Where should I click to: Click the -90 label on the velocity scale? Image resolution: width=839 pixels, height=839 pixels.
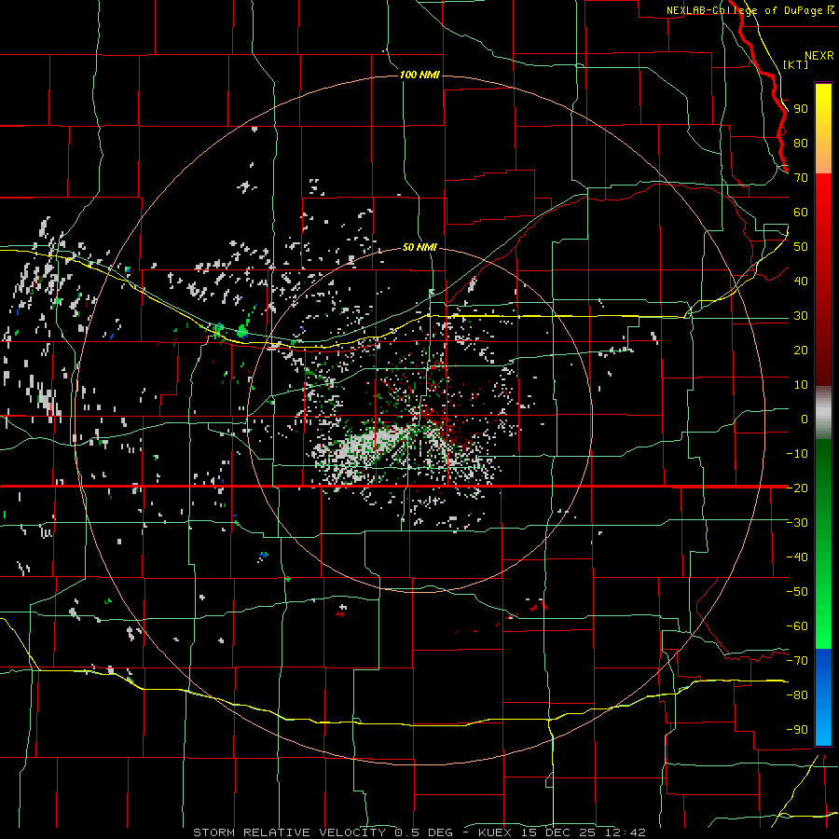[797, 730]
